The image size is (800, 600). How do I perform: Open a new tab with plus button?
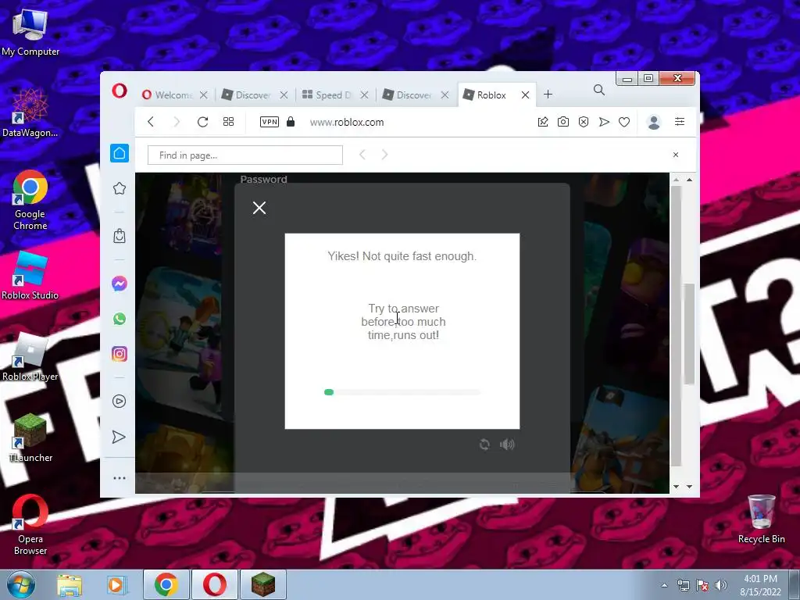[x=548, y=95]
